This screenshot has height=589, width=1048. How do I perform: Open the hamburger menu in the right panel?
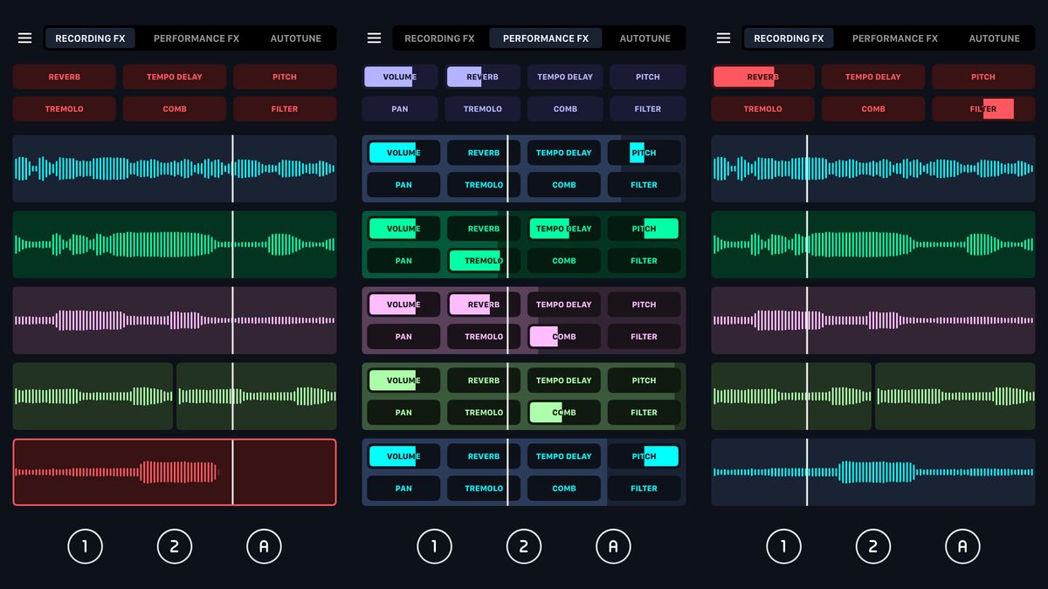point(723,38)
